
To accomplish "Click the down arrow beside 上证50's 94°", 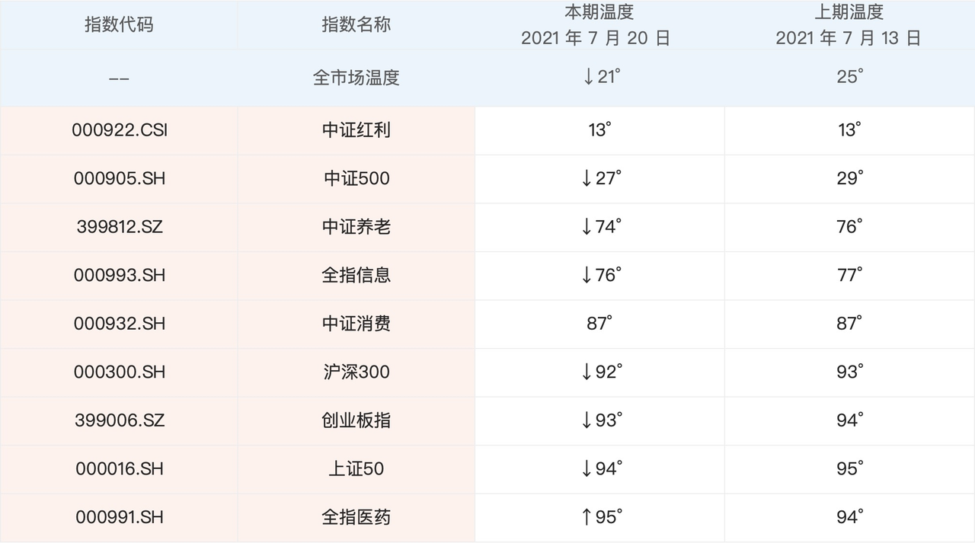I will pyautogui.click(x=587, y=469).
